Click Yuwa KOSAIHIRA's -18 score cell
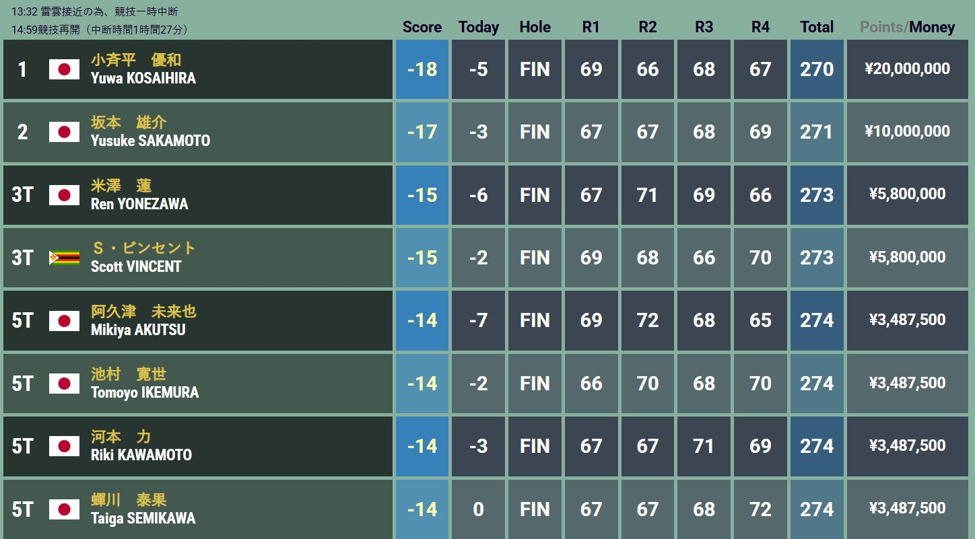This screenshot has height=539, width=975. click(422, 69)
